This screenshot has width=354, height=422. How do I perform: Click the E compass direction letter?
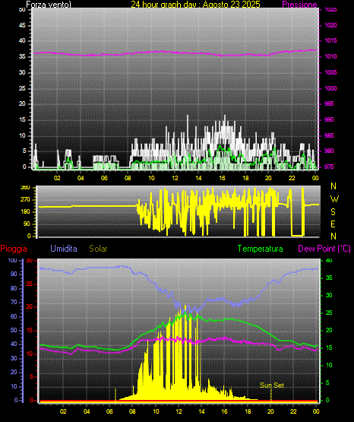point(333,224)
